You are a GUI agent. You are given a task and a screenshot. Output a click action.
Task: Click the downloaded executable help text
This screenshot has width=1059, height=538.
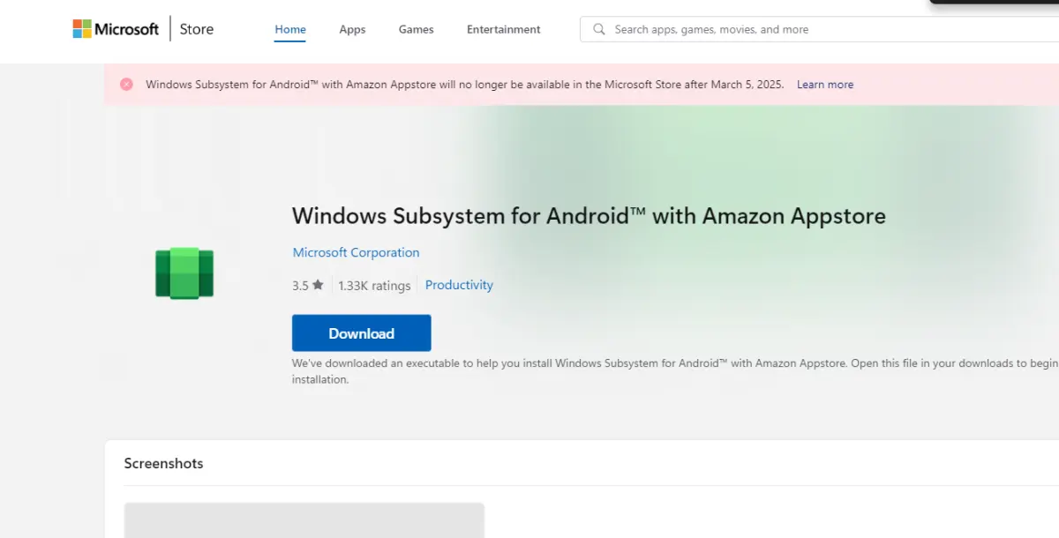(x=675, y=371)
